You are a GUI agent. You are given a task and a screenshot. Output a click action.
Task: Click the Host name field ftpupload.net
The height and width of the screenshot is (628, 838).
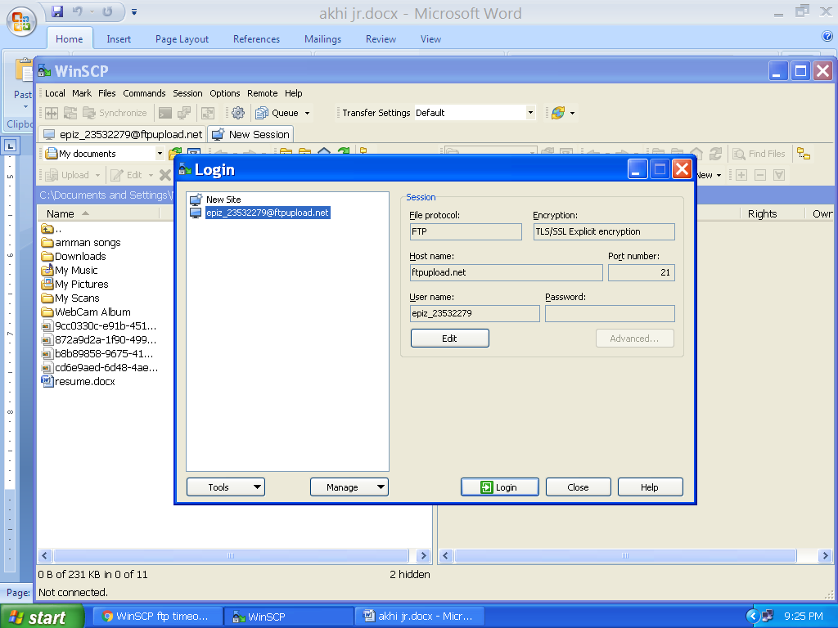coord(506,272)
